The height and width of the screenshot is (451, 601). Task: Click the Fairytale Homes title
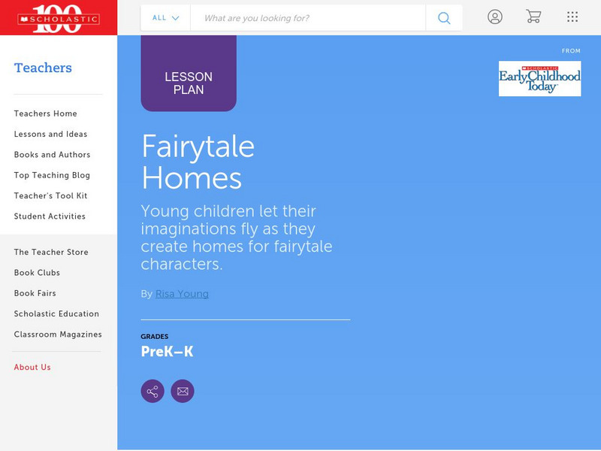(198, 162)
